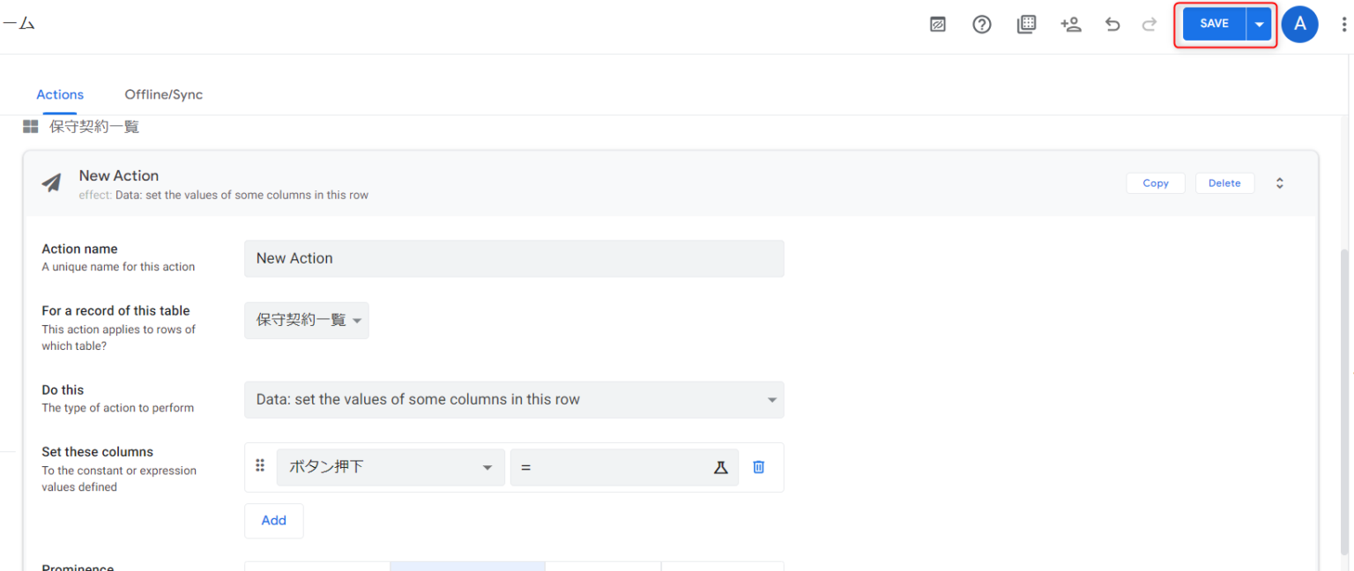The height and width of the screenshot is (571, 1354).
Task: Click the redo arrow icon
Action: pyautogui.click(x=1149, y=25)
